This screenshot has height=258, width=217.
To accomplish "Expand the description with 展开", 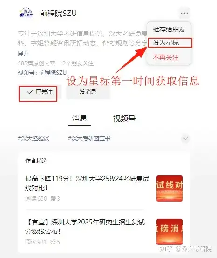I will click(x=23, y=53).
